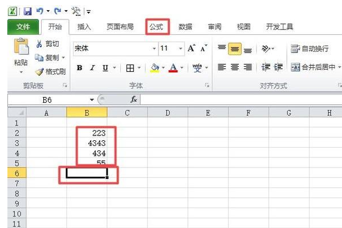
Task: Open the 字体 group dialog launcher
Action: click(x=207, y=85)
